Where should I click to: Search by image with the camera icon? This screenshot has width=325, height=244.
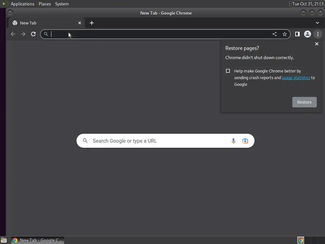coord(245,141)
